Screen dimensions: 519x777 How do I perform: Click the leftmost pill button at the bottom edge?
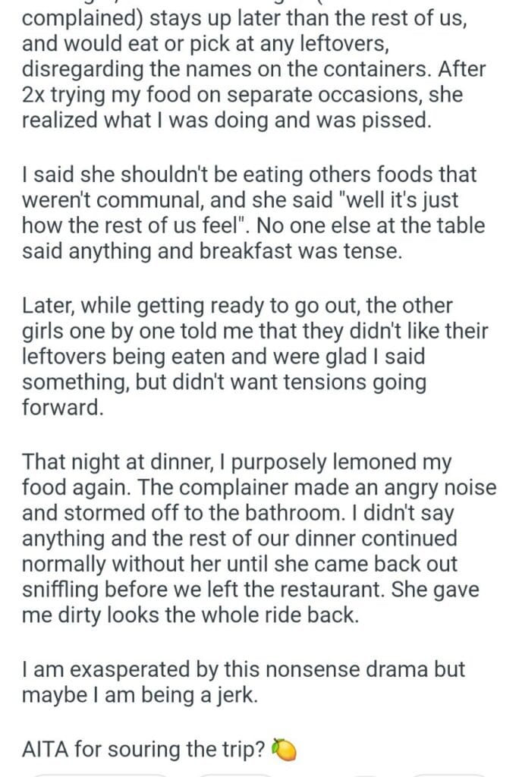pos(99,774)
